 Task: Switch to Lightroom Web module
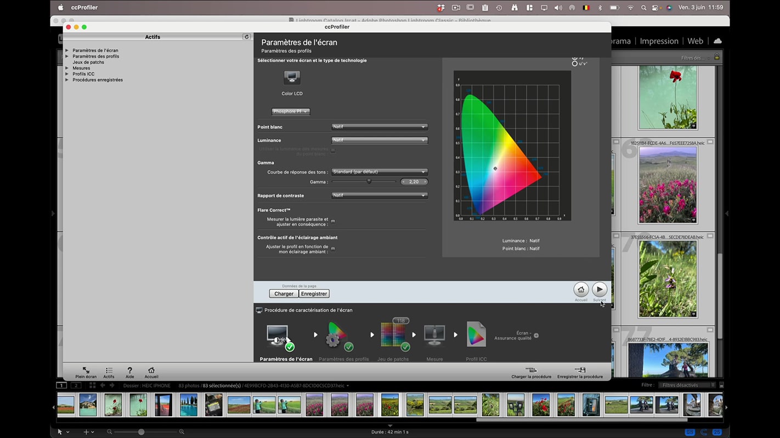[x=695, y=41]
